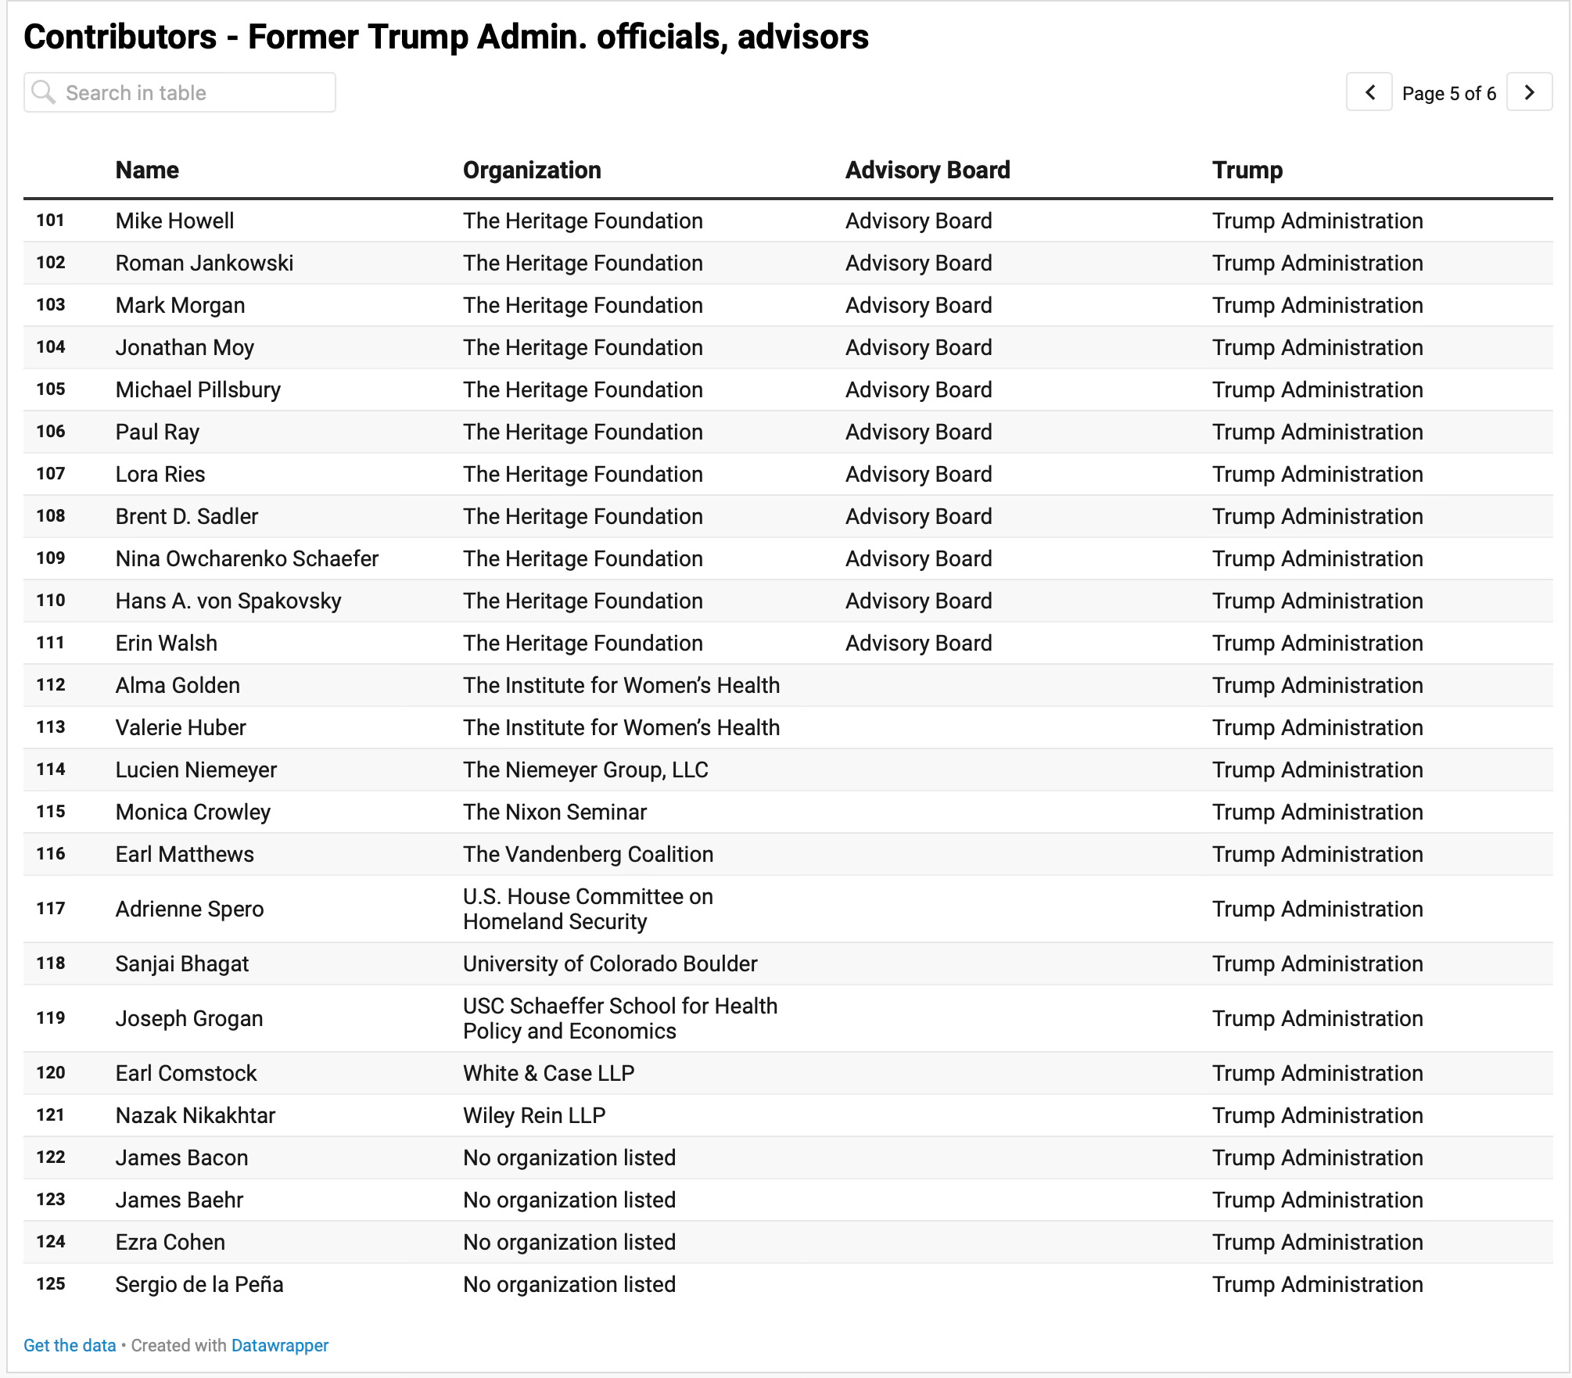The height and width of the screenshot is (1378, 1572).
Task: Go to next table page arrow
Action: click(1529, 92)
